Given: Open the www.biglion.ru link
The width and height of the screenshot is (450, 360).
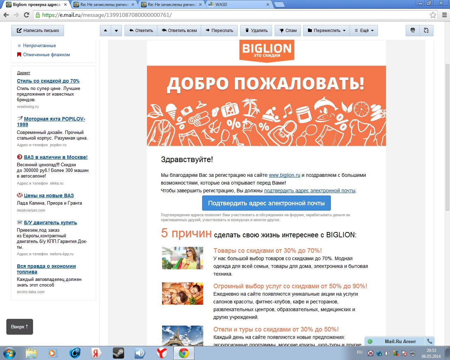Looking at the screenshot, I should (x=284, y=175).
